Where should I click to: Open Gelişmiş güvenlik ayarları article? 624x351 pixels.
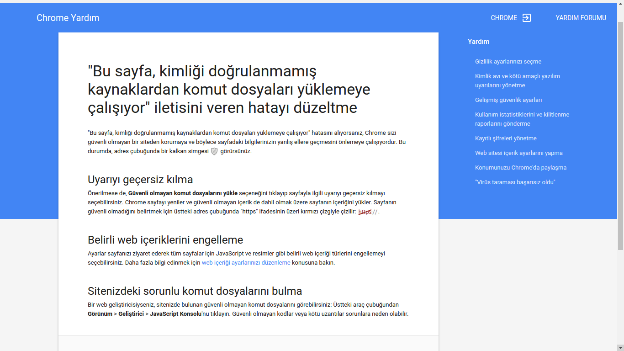click(508, 100)
